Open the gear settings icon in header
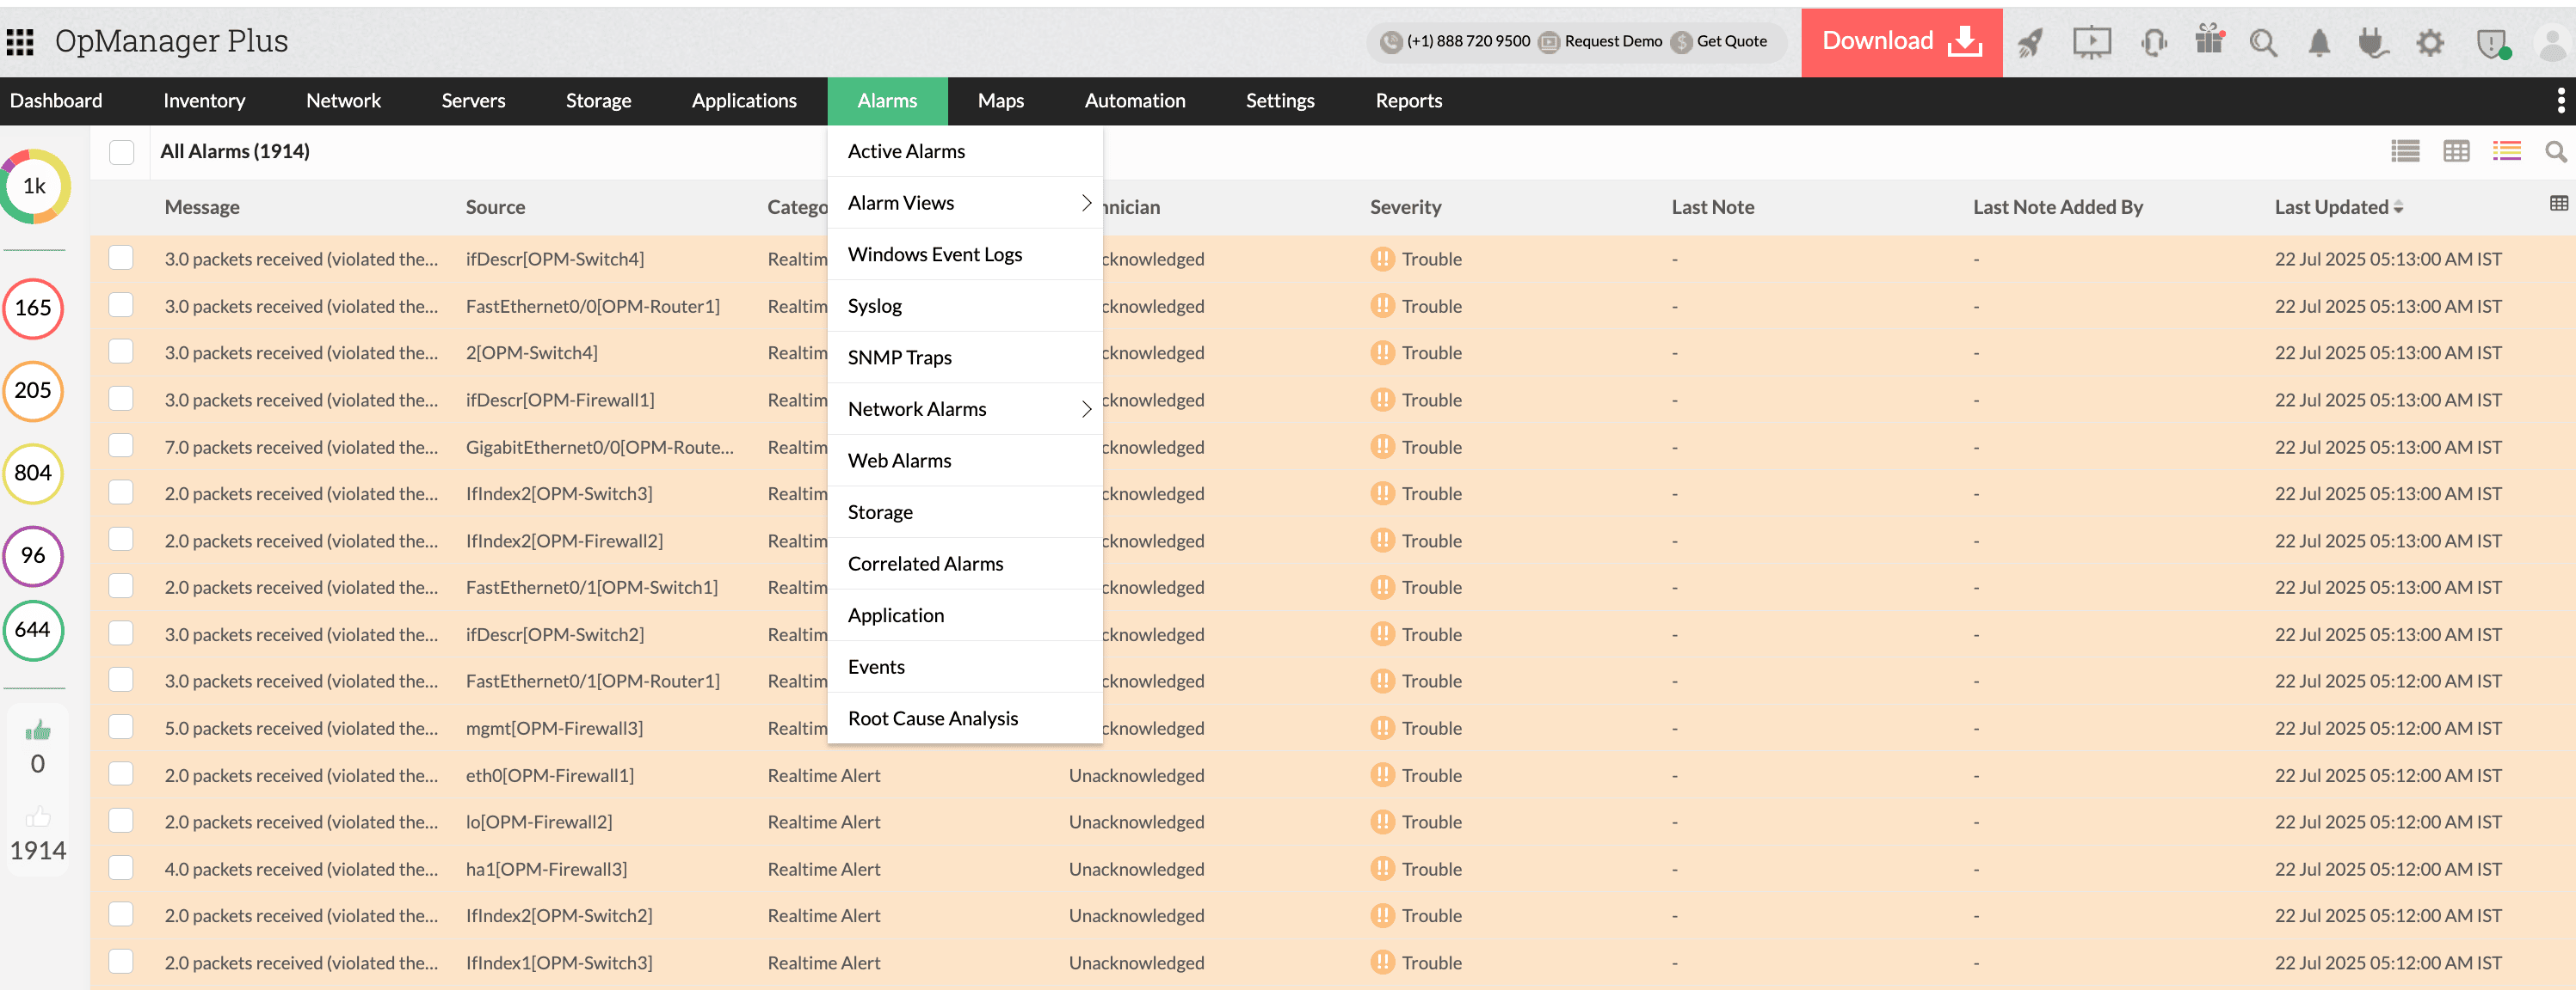Viewport: 2576px width, 990px height. (2430, 42)
